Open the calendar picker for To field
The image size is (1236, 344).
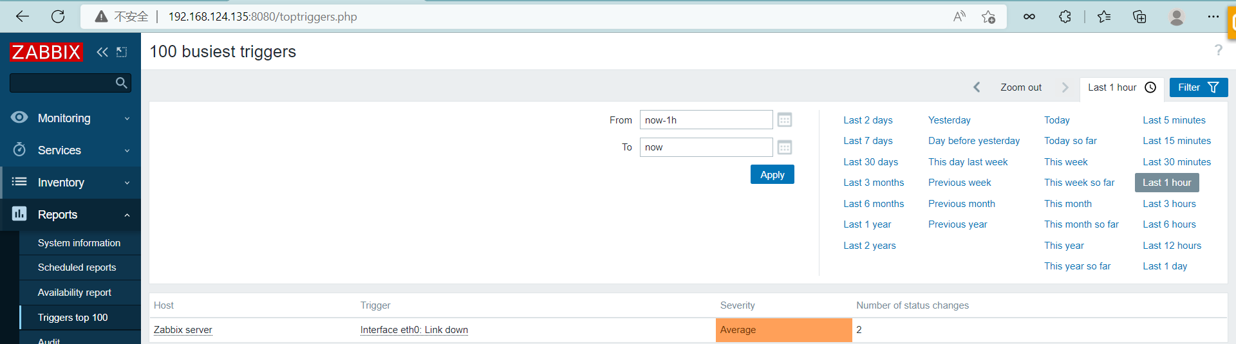tap(784, 148)
